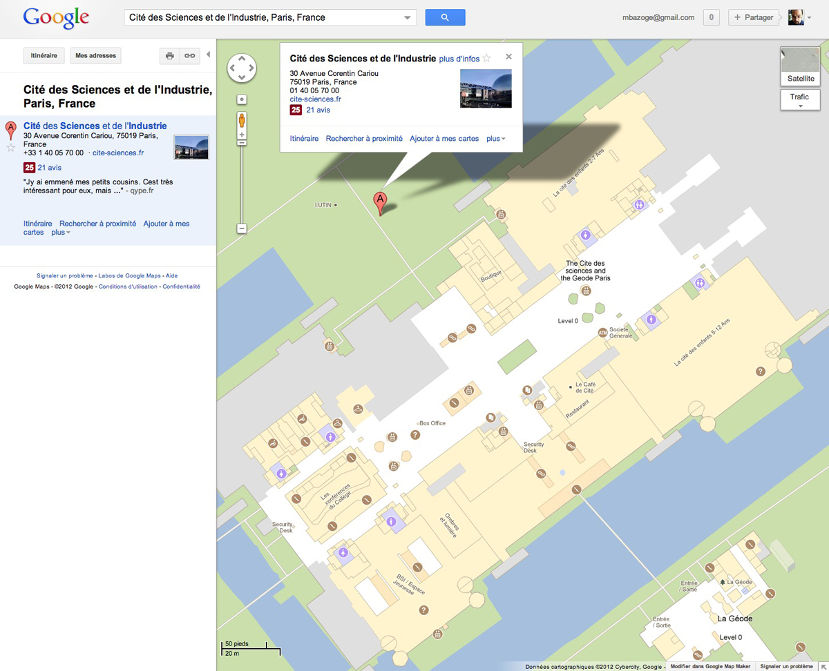Viewport: 829px width, 671px height.
Task: Click '21 avis' link in sidebar
Action: [50, 168]
